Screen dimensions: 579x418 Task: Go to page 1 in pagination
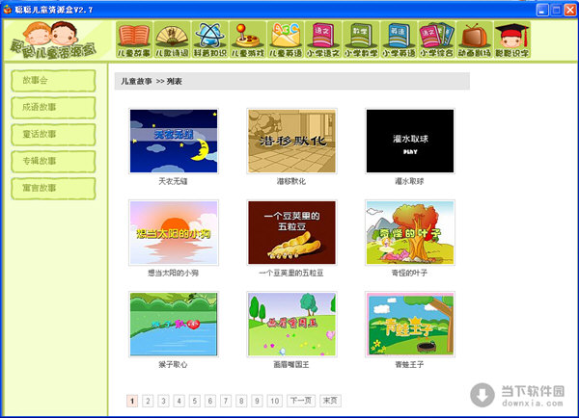pos(132,401)
